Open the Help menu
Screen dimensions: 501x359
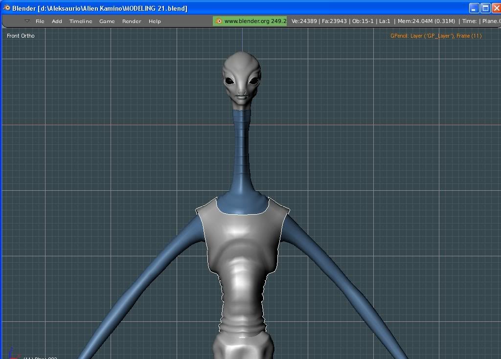(155, 21)
